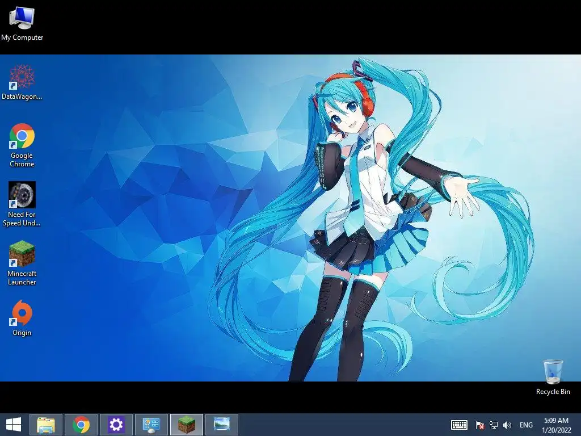The image size is (581, 436).
Task: Select the Minecraft Launcher desktop shortcut
Action: (x=22, y=263)
